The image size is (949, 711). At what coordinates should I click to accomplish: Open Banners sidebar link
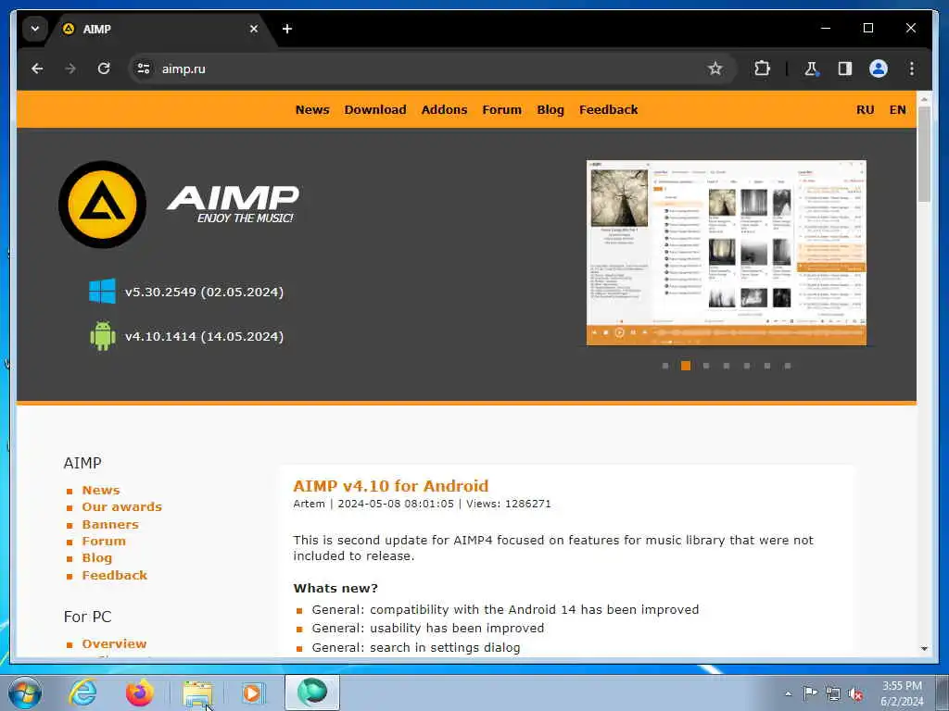110,524
